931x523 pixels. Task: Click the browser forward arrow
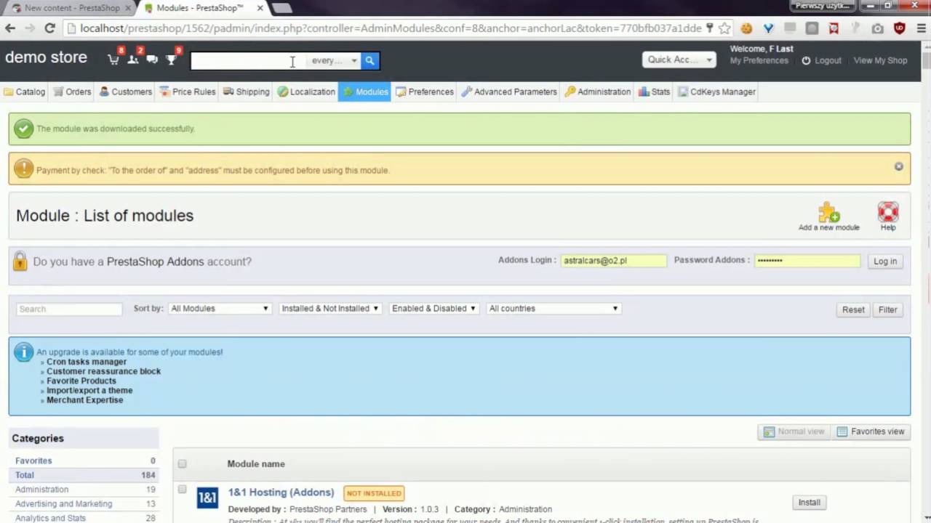[30, 28]
